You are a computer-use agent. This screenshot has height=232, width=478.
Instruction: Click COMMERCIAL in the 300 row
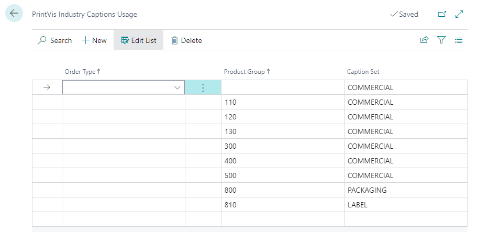point(406,146)
